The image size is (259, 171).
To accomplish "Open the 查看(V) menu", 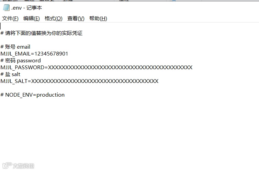I will (x=76, y=19).
